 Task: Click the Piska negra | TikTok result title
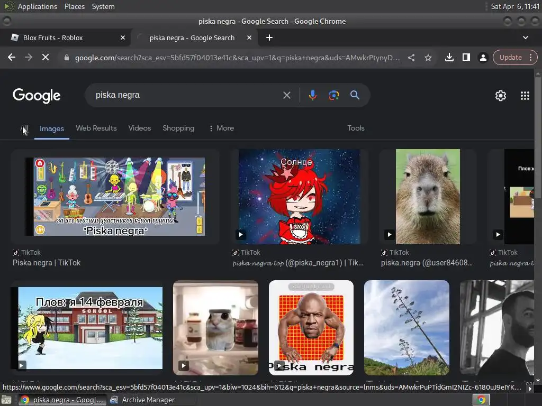point(47,263)
